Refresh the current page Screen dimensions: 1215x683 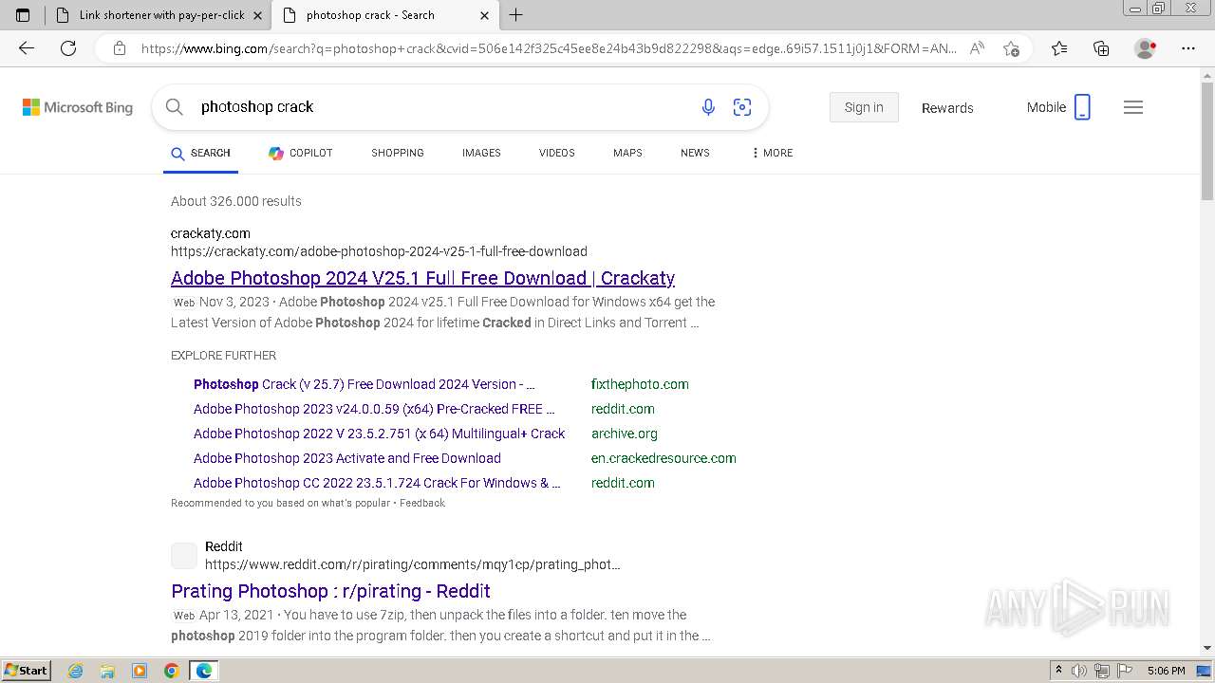click(68, 48)
